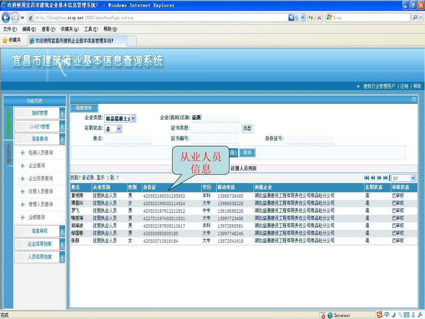
Task: Open the 工具(T) menu
Action: pos(91,29)
